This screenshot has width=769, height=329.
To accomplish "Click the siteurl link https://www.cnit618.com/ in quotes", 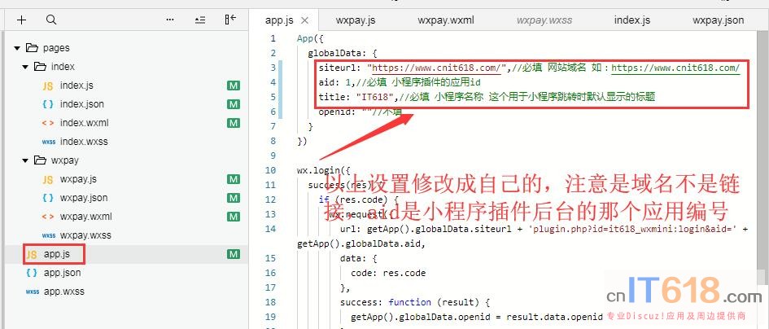I will (x=436, y=68).
